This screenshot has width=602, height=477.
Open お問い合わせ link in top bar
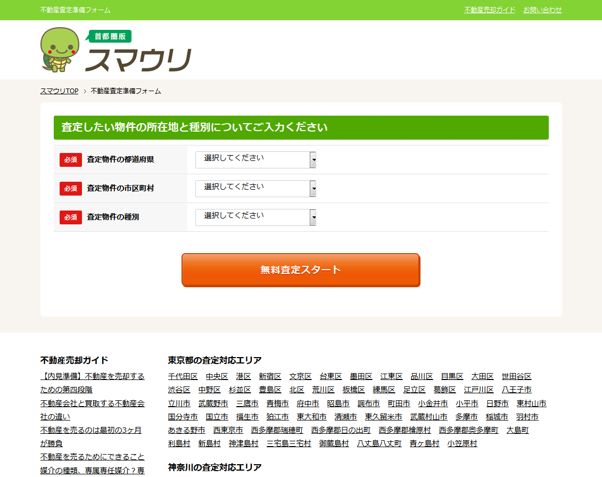click(542, 10)
